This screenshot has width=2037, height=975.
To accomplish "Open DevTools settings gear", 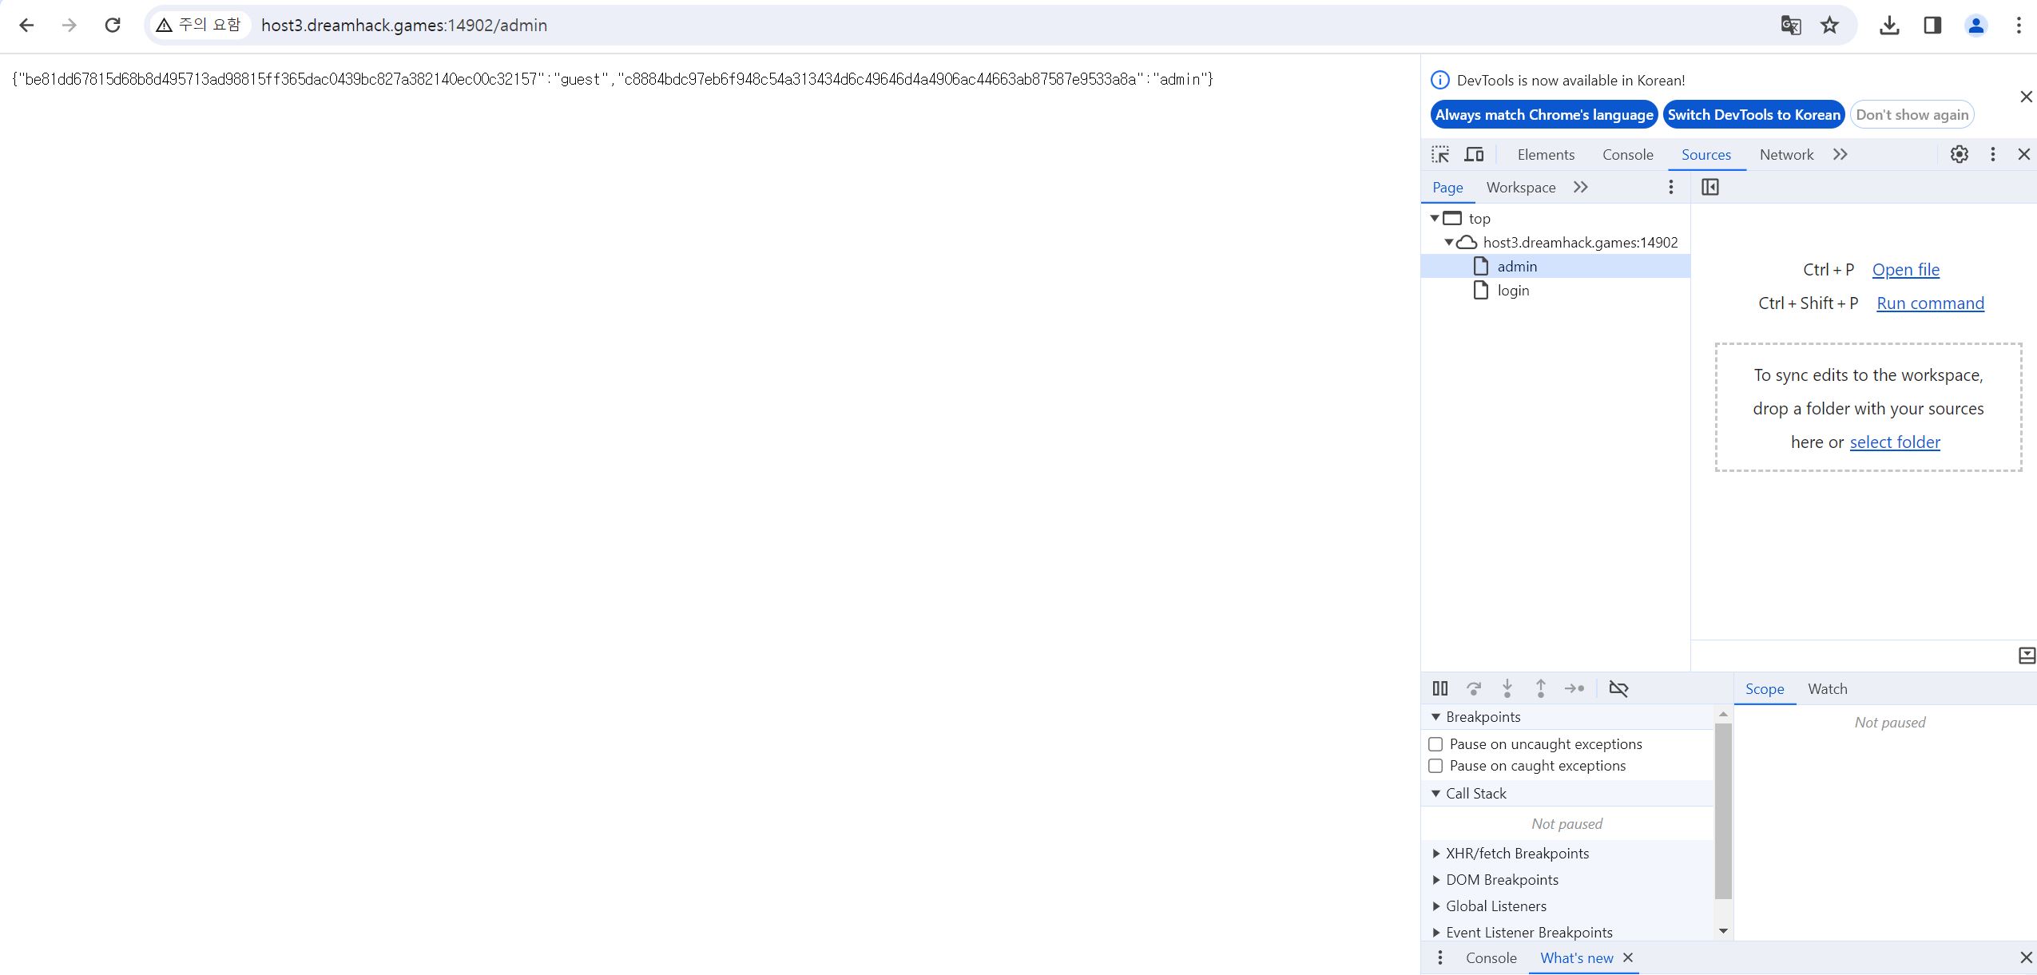I will pyautogui.click(x=1959, y=155).
